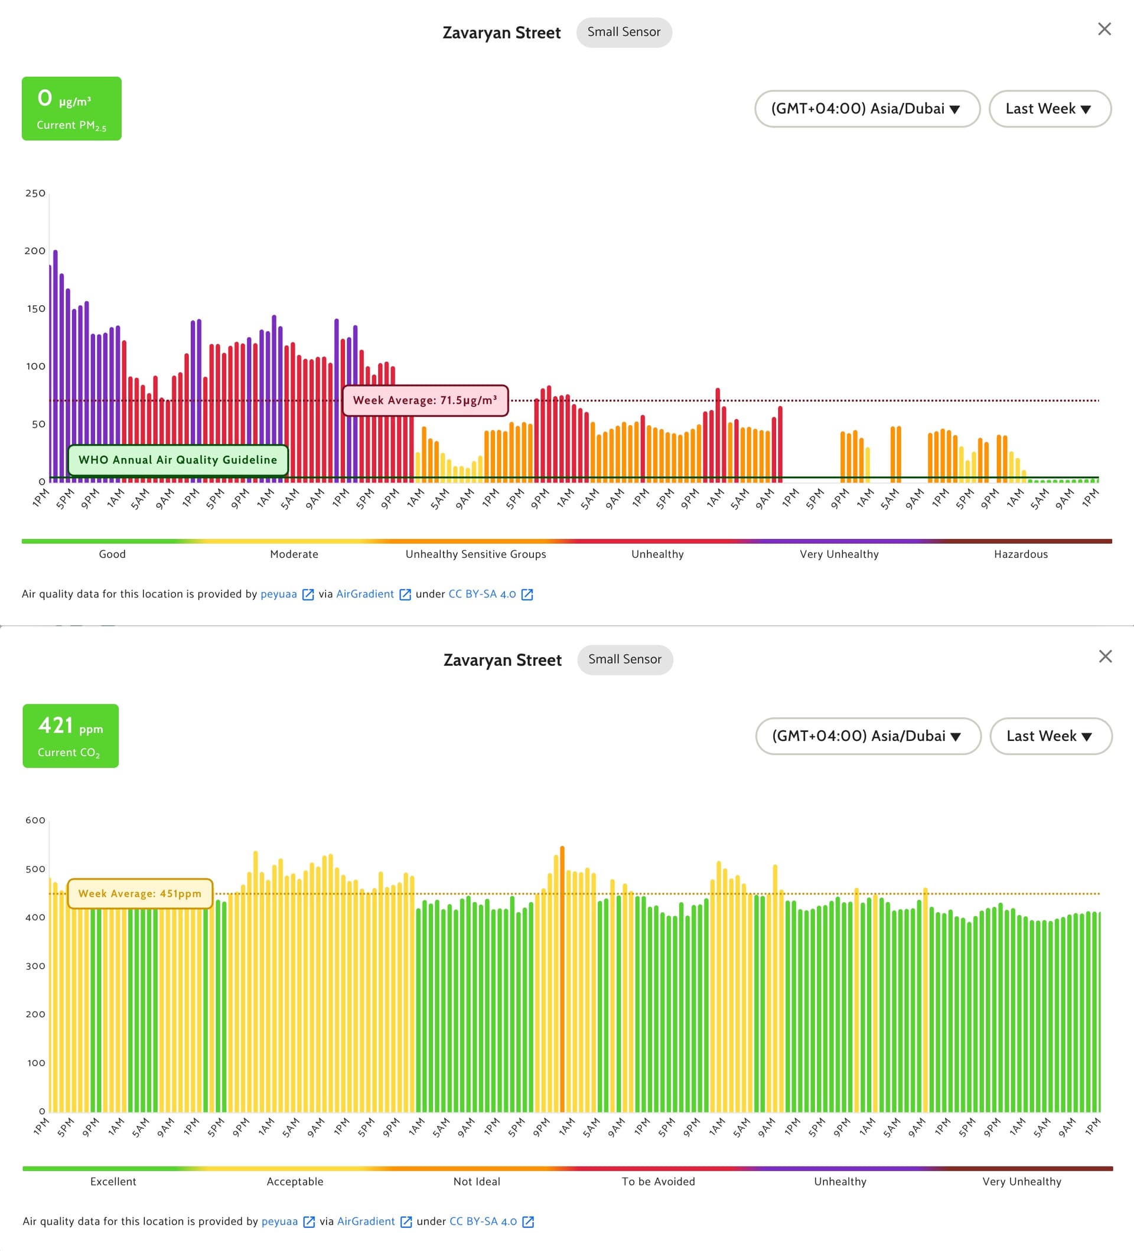Click external-link icon beside bottom peyuaa
The width and height of the screenshot is (1134, 1251).
coord(308,1222)
